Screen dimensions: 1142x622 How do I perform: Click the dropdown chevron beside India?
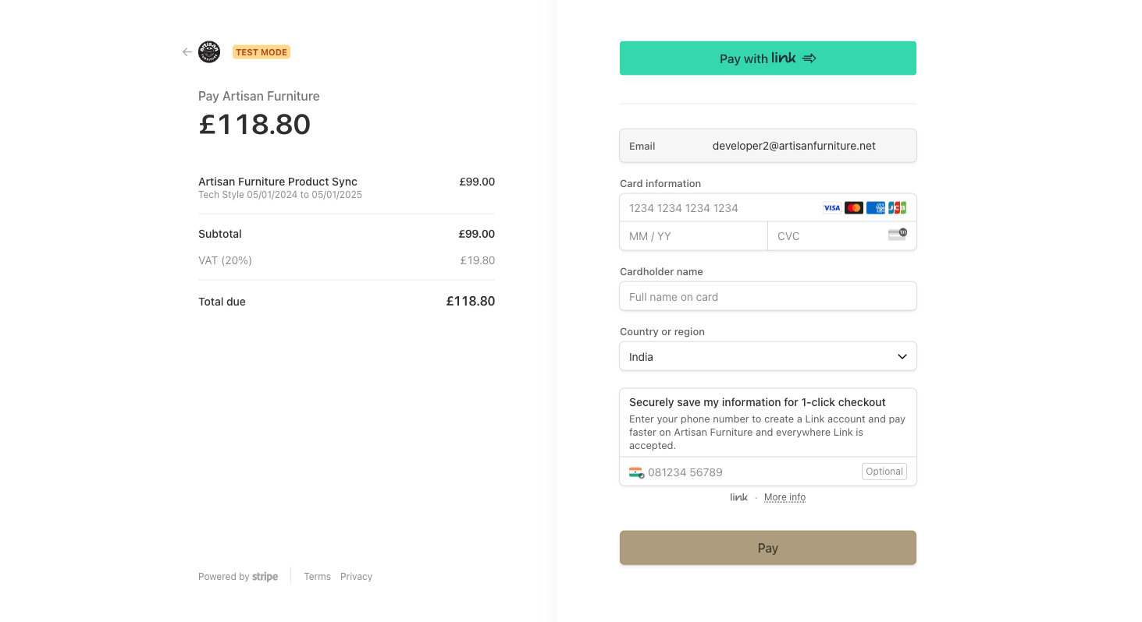(x=902, y=357)
